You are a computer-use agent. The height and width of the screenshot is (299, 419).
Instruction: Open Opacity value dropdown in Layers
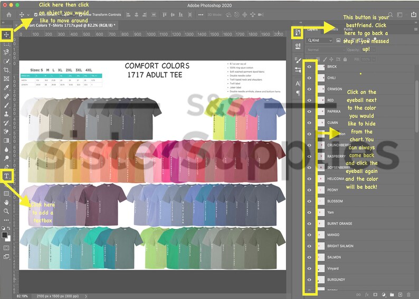(x=374, y=50)
